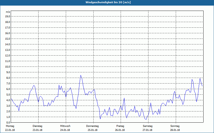Select the 12,0 y-axis label
This screenshot has width=214, height=133.
(x=7, y=55)
